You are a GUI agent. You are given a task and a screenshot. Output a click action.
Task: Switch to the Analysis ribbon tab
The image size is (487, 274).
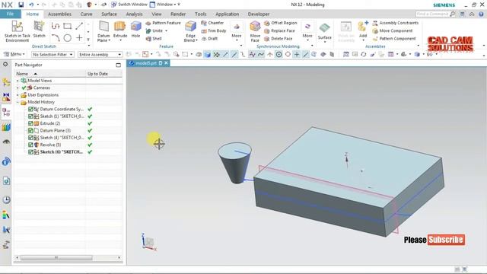pos(134,14)
